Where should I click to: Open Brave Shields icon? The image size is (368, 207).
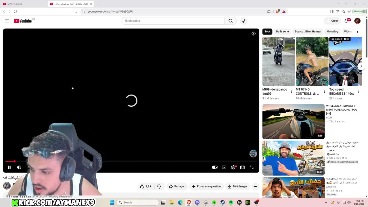click(277, 11)
